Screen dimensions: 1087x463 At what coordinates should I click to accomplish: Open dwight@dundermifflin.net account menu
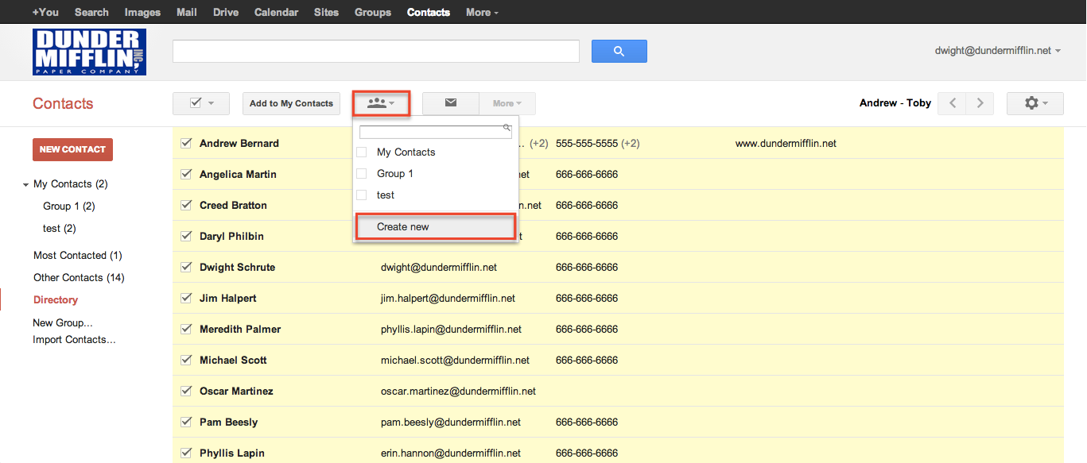tap(998, 51)
